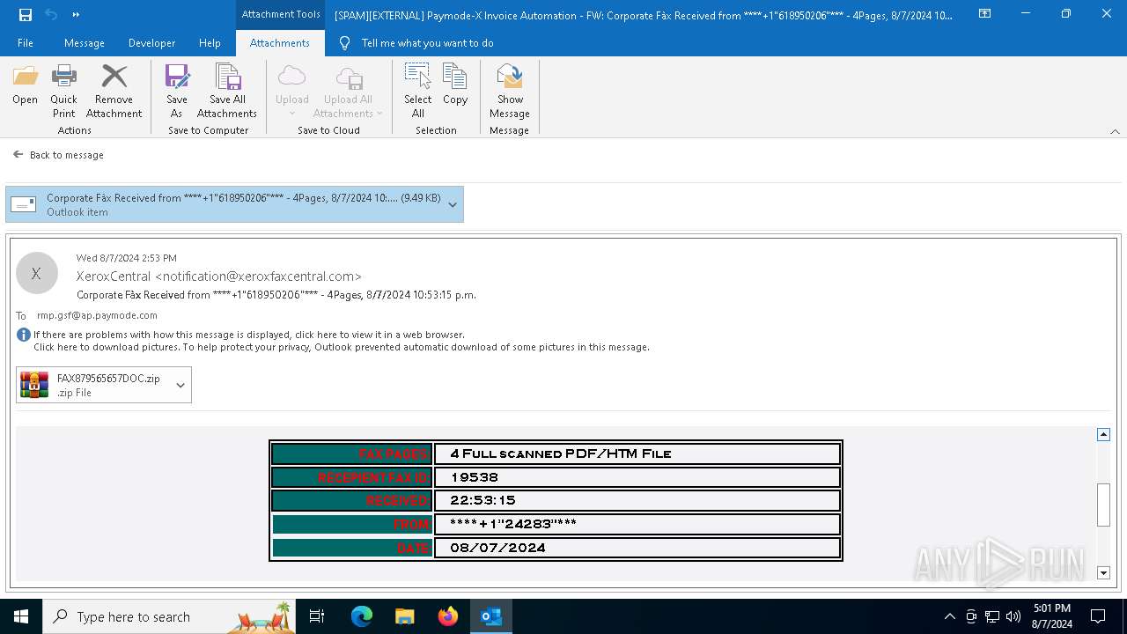
Task: Click the FROM value ****+1"24283"*** cell
Action: click(637, 524)
